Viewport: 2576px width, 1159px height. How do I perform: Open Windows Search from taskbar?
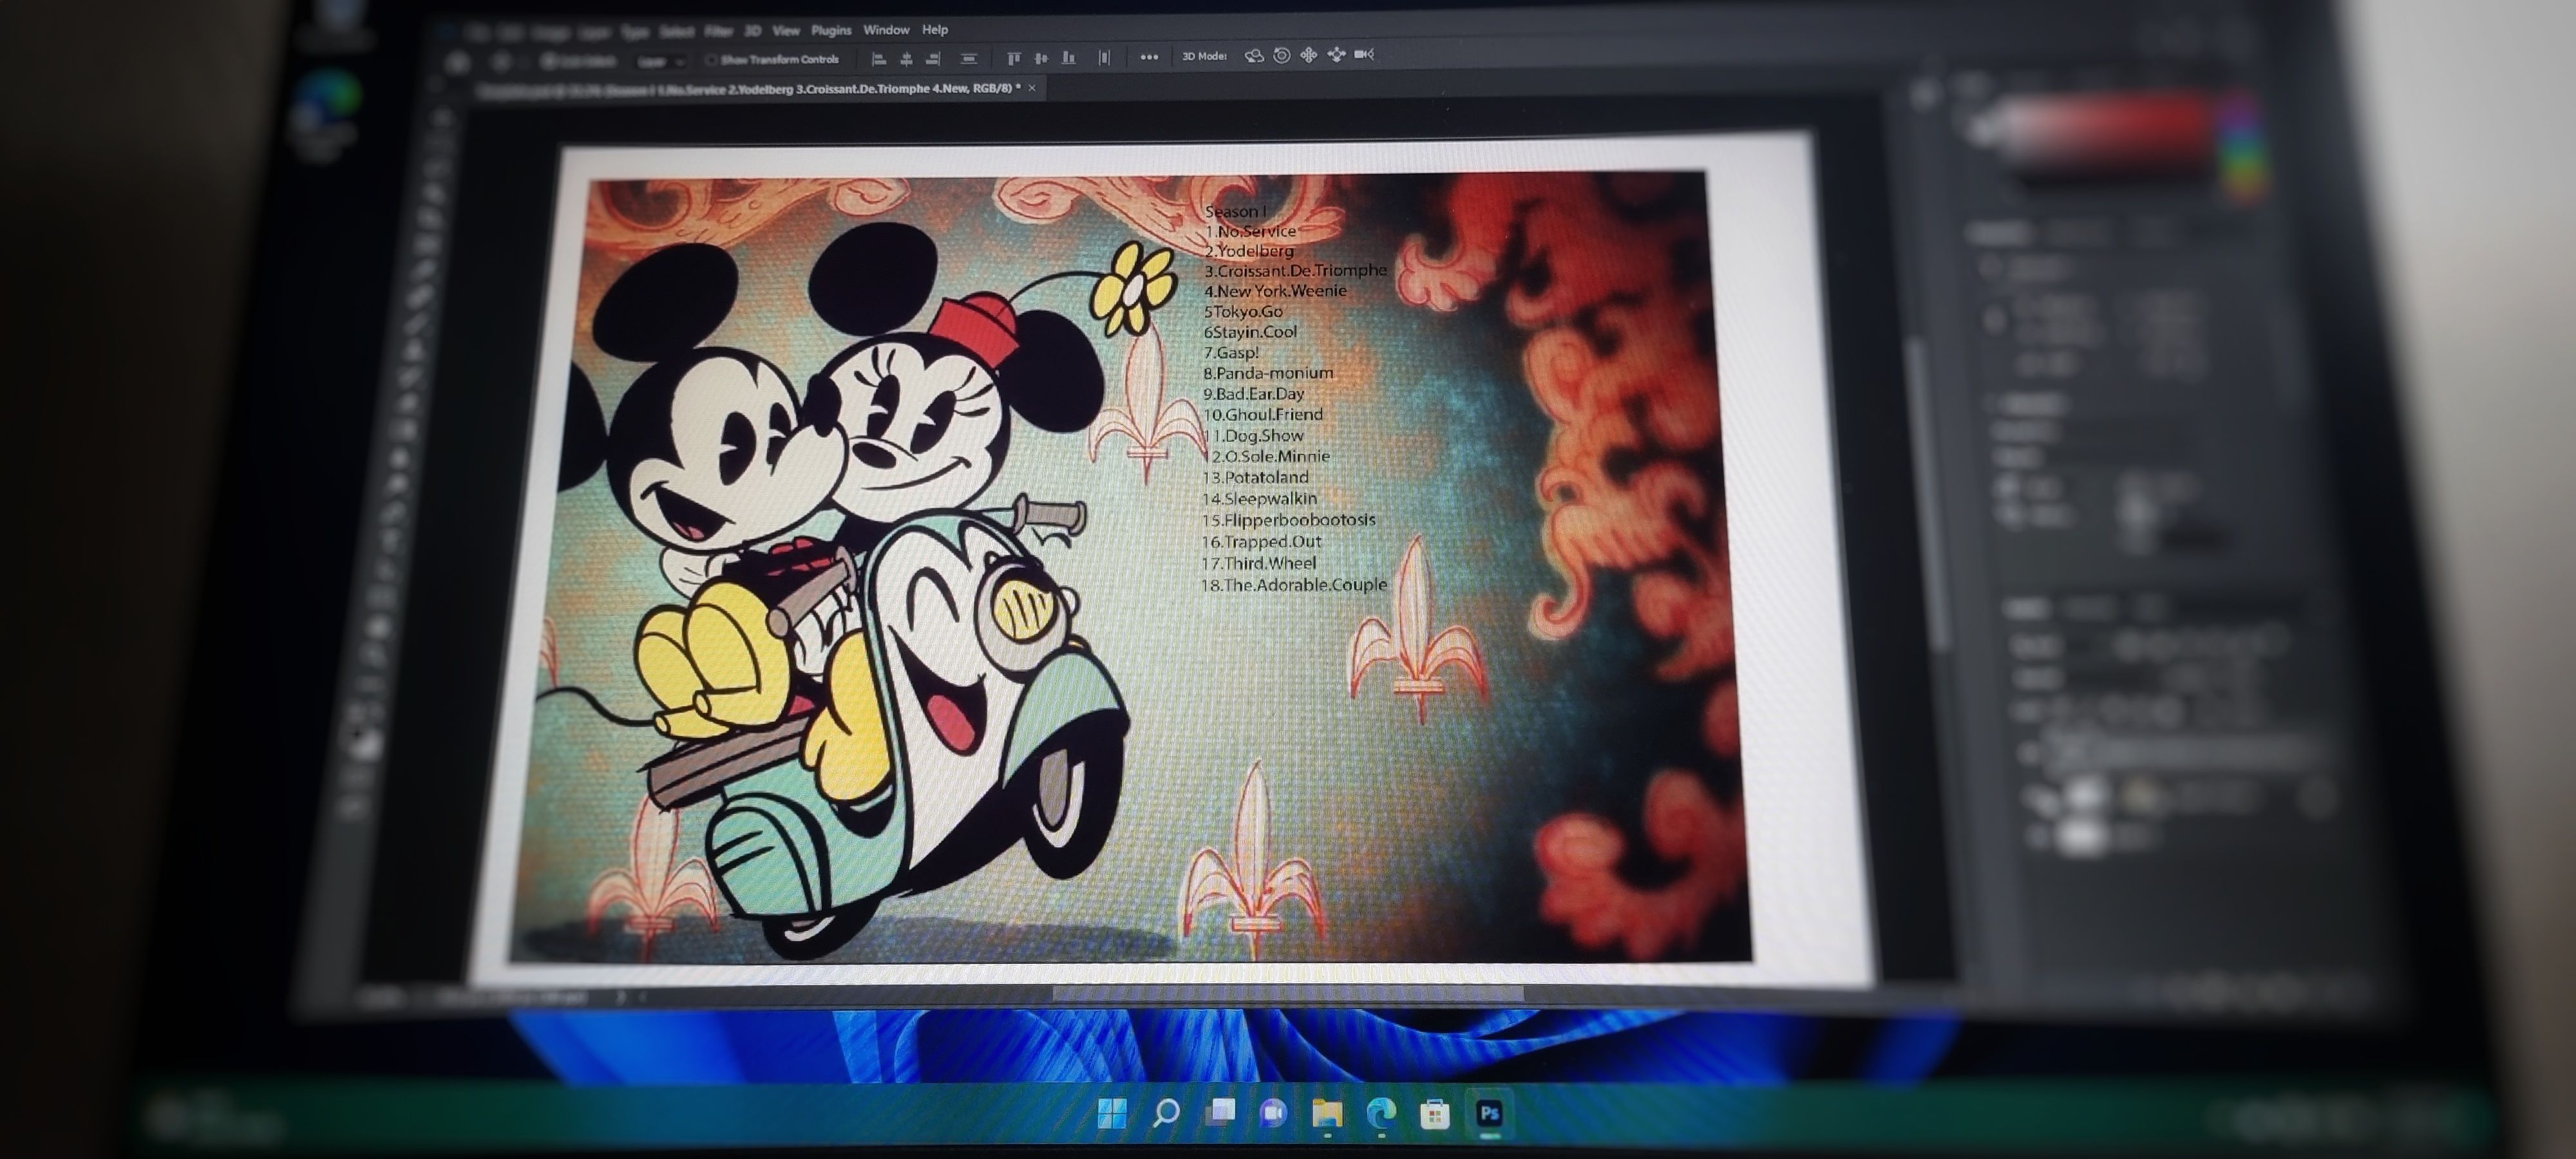click(x=1166, y=1112)
